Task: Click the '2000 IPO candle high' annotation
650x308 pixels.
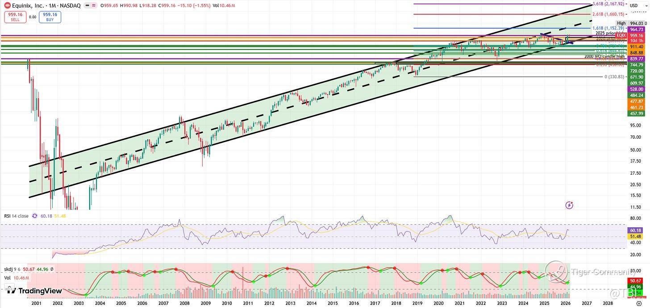Action: click(x=604, y=57)
